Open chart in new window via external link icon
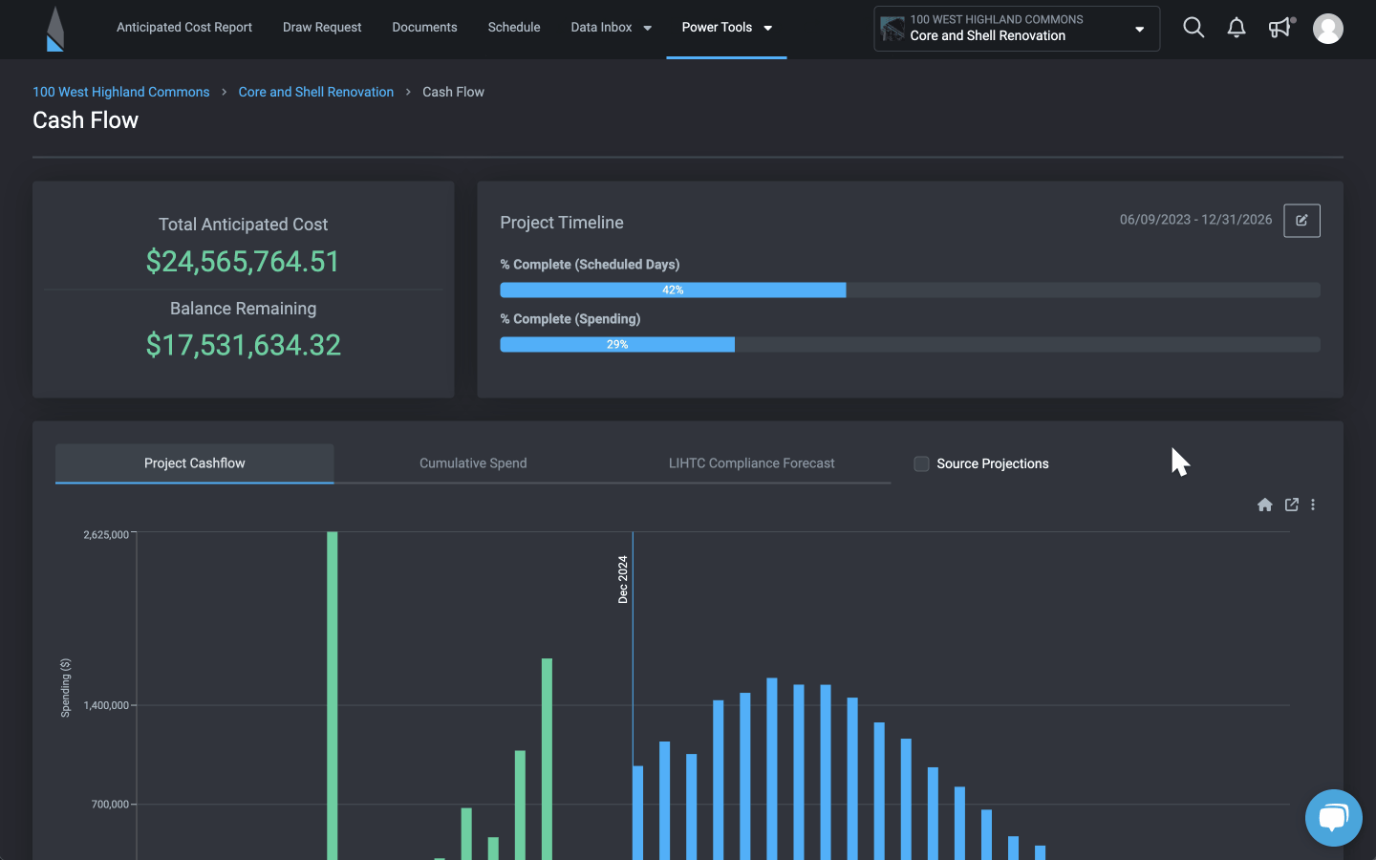The width and height of the screenshot is (1376, 860). (x=1292, y=505)
